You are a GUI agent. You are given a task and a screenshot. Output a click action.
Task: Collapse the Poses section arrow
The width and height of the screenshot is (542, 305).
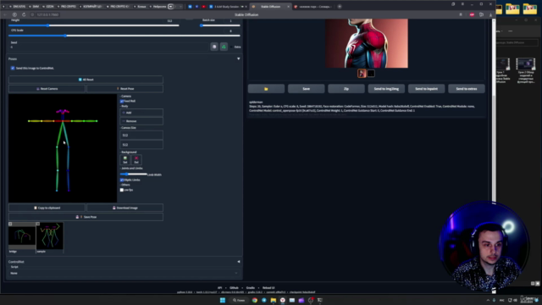click(238, 58)
